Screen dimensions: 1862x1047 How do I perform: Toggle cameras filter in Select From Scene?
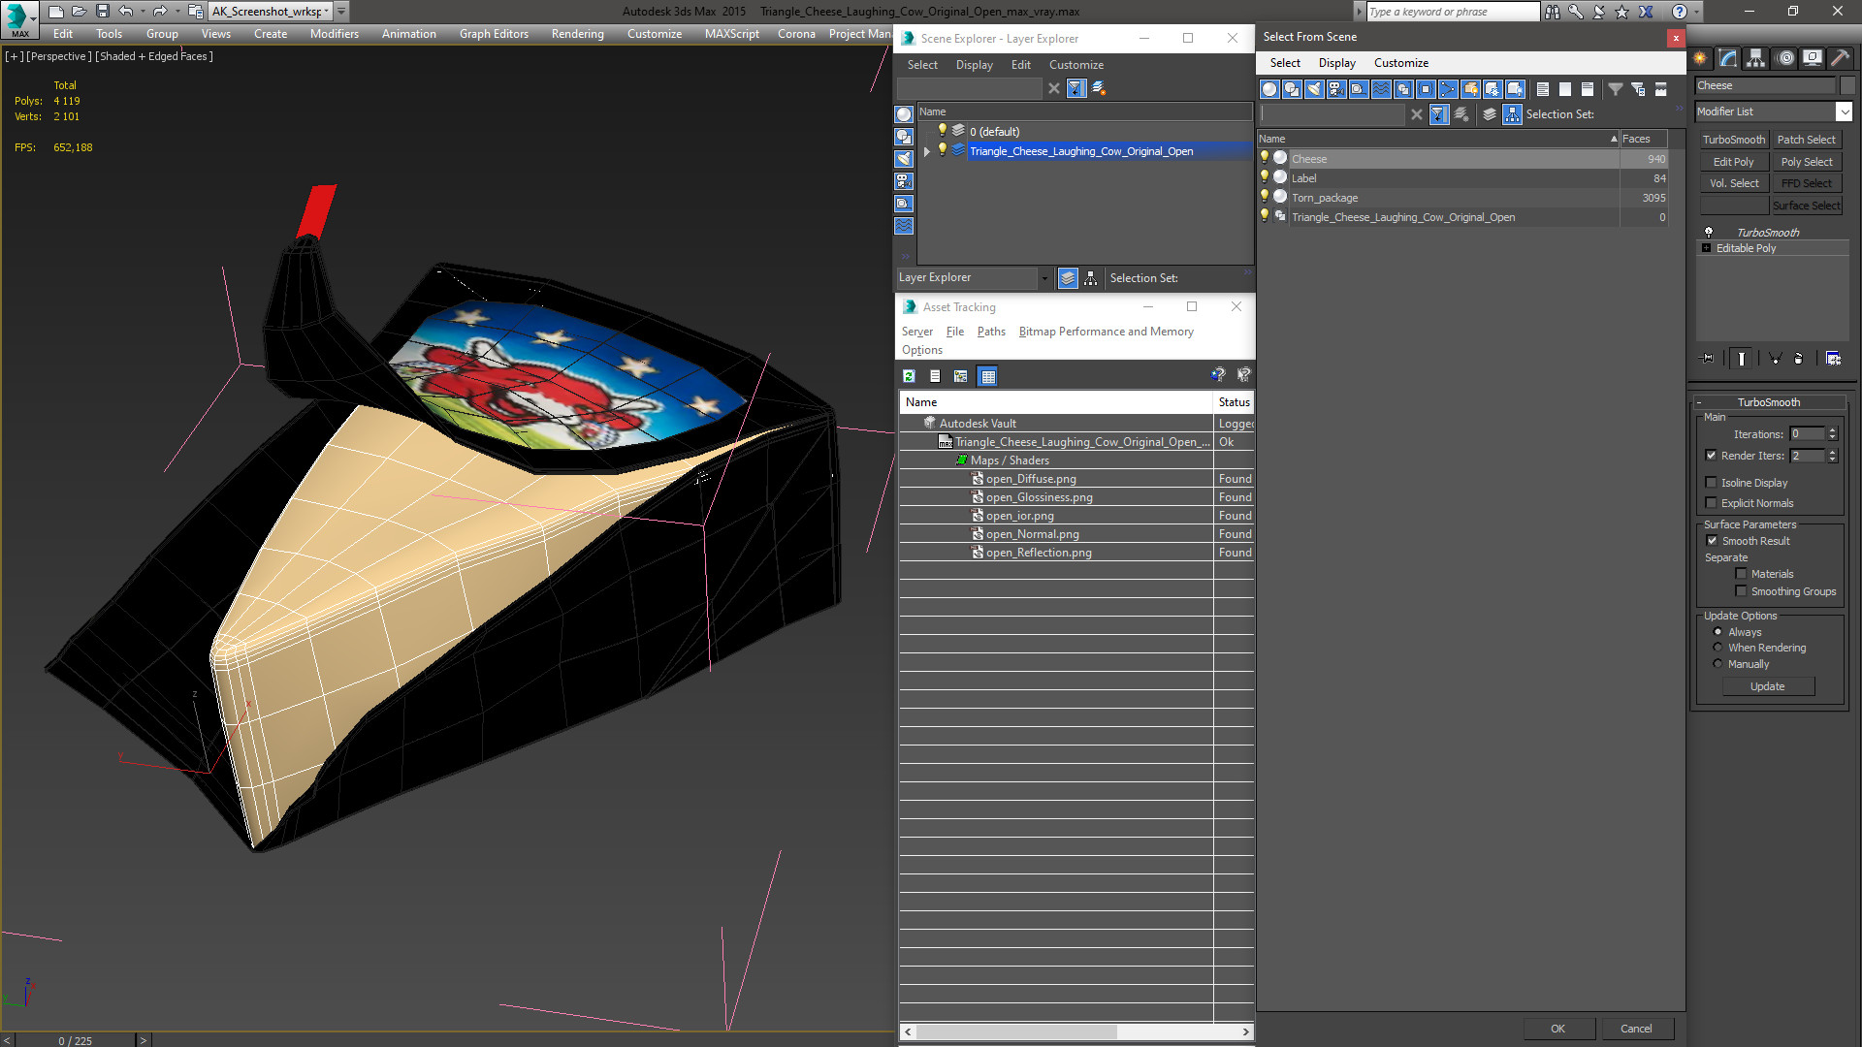pyautogui.click(x=1336, y=89)
